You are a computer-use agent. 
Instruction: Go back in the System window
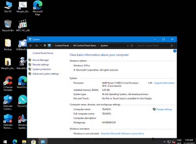(31, 46)
